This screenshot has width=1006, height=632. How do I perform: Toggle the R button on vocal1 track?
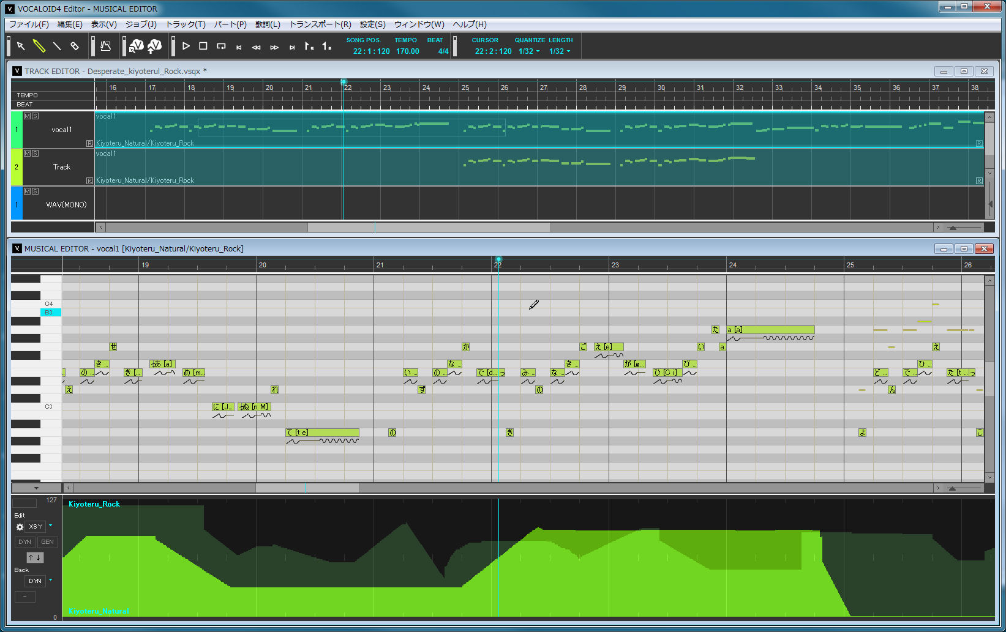coord(89,143)
